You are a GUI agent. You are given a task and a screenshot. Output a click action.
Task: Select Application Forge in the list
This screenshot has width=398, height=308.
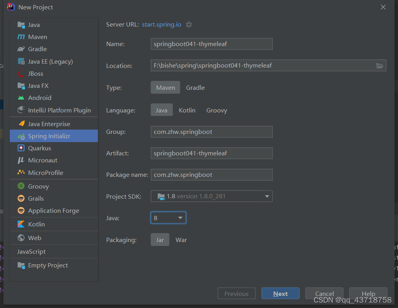click(x=54, y=210)
